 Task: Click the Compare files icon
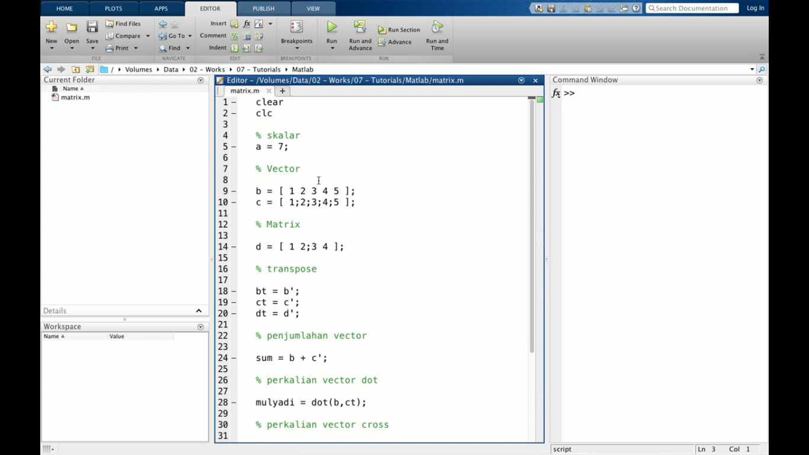point(110,36)
